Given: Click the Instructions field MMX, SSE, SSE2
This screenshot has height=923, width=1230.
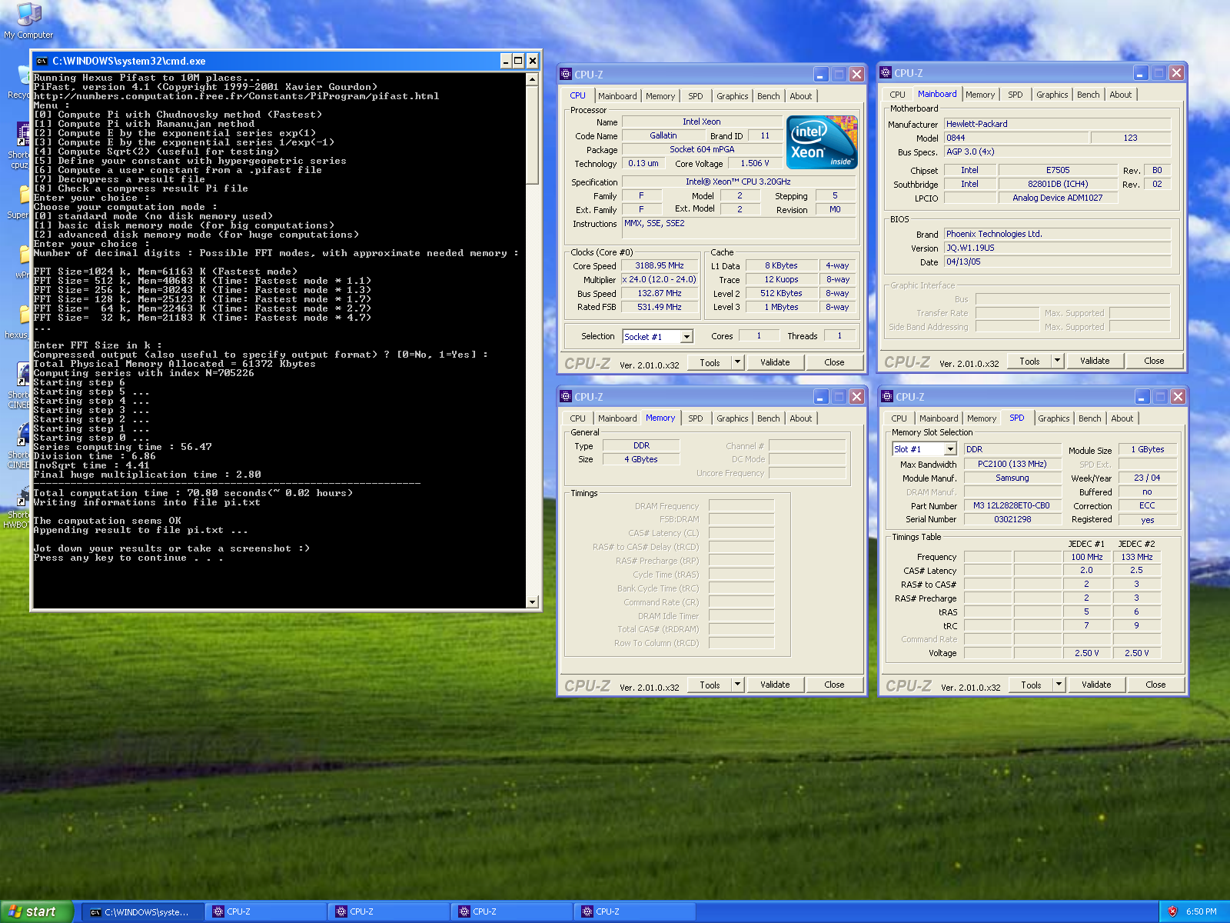Looking at the screenshot, I should click(738, 228).
